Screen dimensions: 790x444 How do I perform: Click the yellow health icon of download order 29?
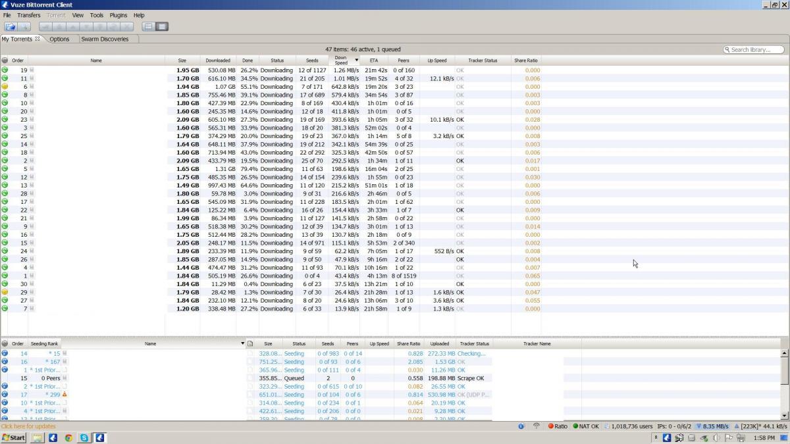[x=5, y=292]
